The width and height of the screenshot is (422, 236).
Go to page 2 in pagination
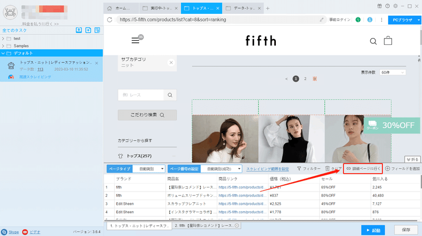[305, 79]
